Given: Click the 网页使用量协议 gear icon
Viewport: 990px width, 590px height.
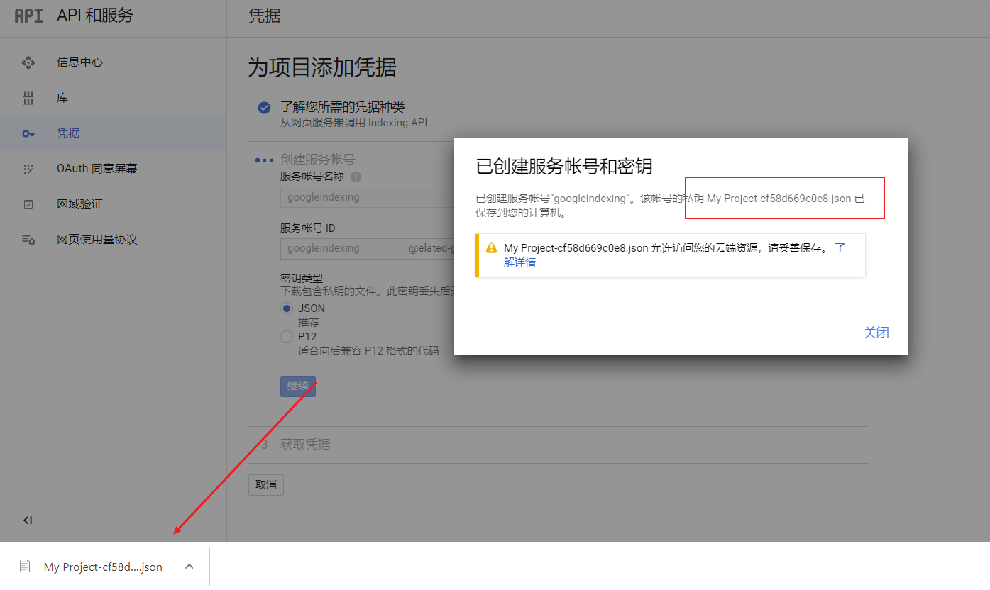Looking at the screenshot, I should (28, 239).
